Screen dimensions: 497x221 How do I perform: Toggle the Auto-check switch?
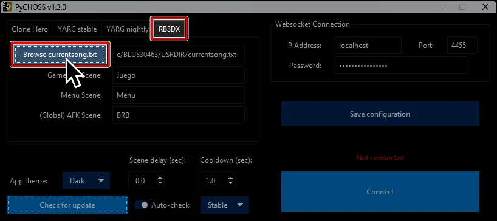(142, 205)
